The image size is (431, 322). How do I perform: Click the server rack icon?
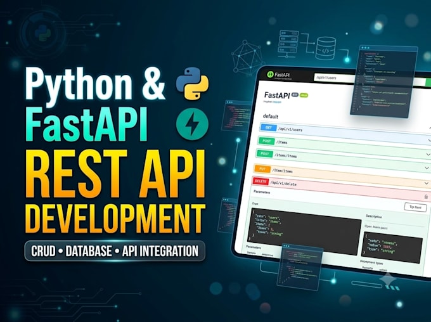(288, 44)
